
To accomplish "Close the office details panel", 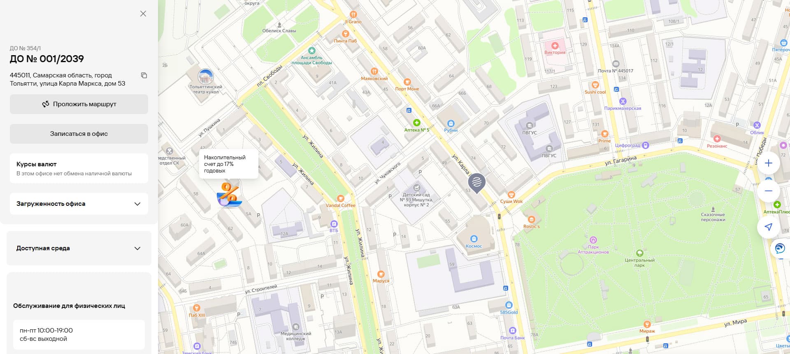I will [143, 14].
